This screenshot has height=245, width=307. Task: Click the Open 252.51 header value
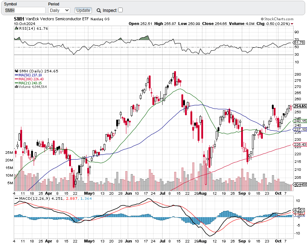pyautogui.click(x=140, y=24)
